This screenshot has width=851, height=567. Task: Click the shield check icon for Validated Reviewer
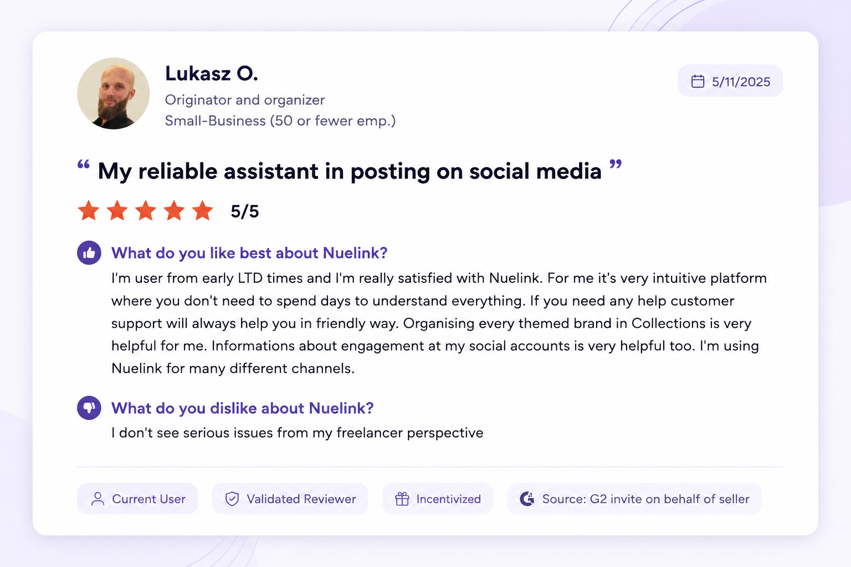pos(232,499)
